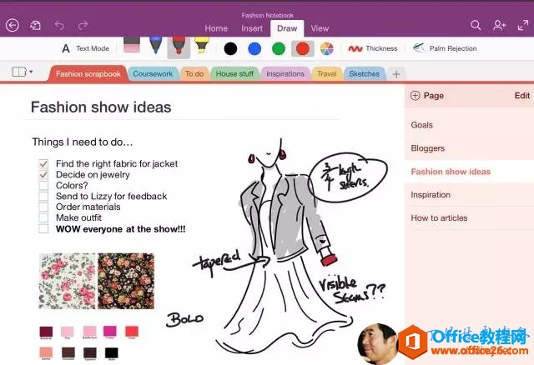Enter full screen with expand arrows
Viewport: 534px width, 365px height.
tap(522, 26)
